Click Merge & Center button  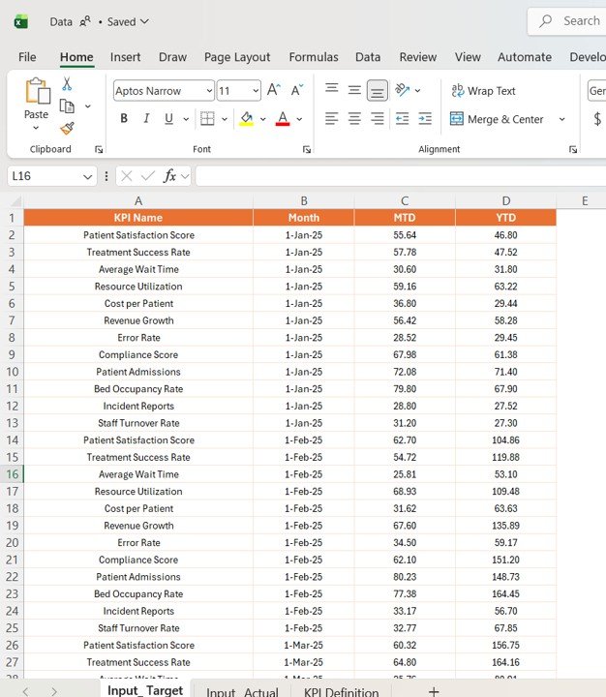pos(497,119)
